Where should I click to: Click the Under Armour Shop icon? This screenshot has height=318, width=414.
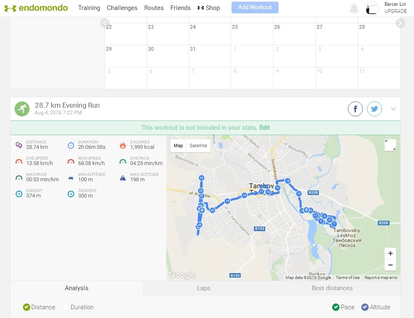tap(200, 8)
